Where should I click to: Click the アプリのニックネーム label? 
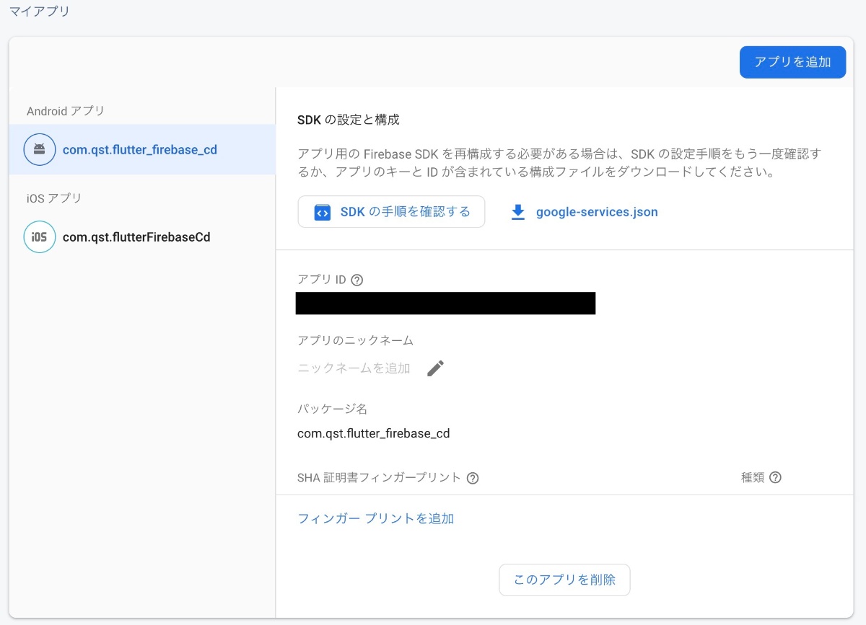355,340
